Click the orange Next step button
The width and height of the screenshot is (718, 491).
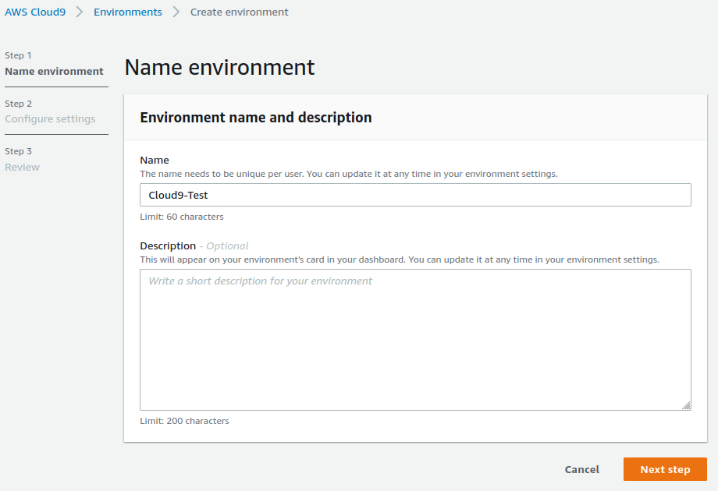click(x=665, y=469)
